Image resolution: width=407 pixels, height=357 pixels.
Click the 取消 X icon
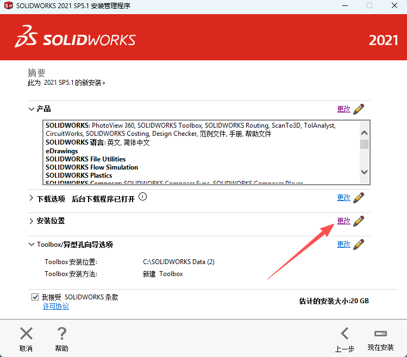point(26,334)
